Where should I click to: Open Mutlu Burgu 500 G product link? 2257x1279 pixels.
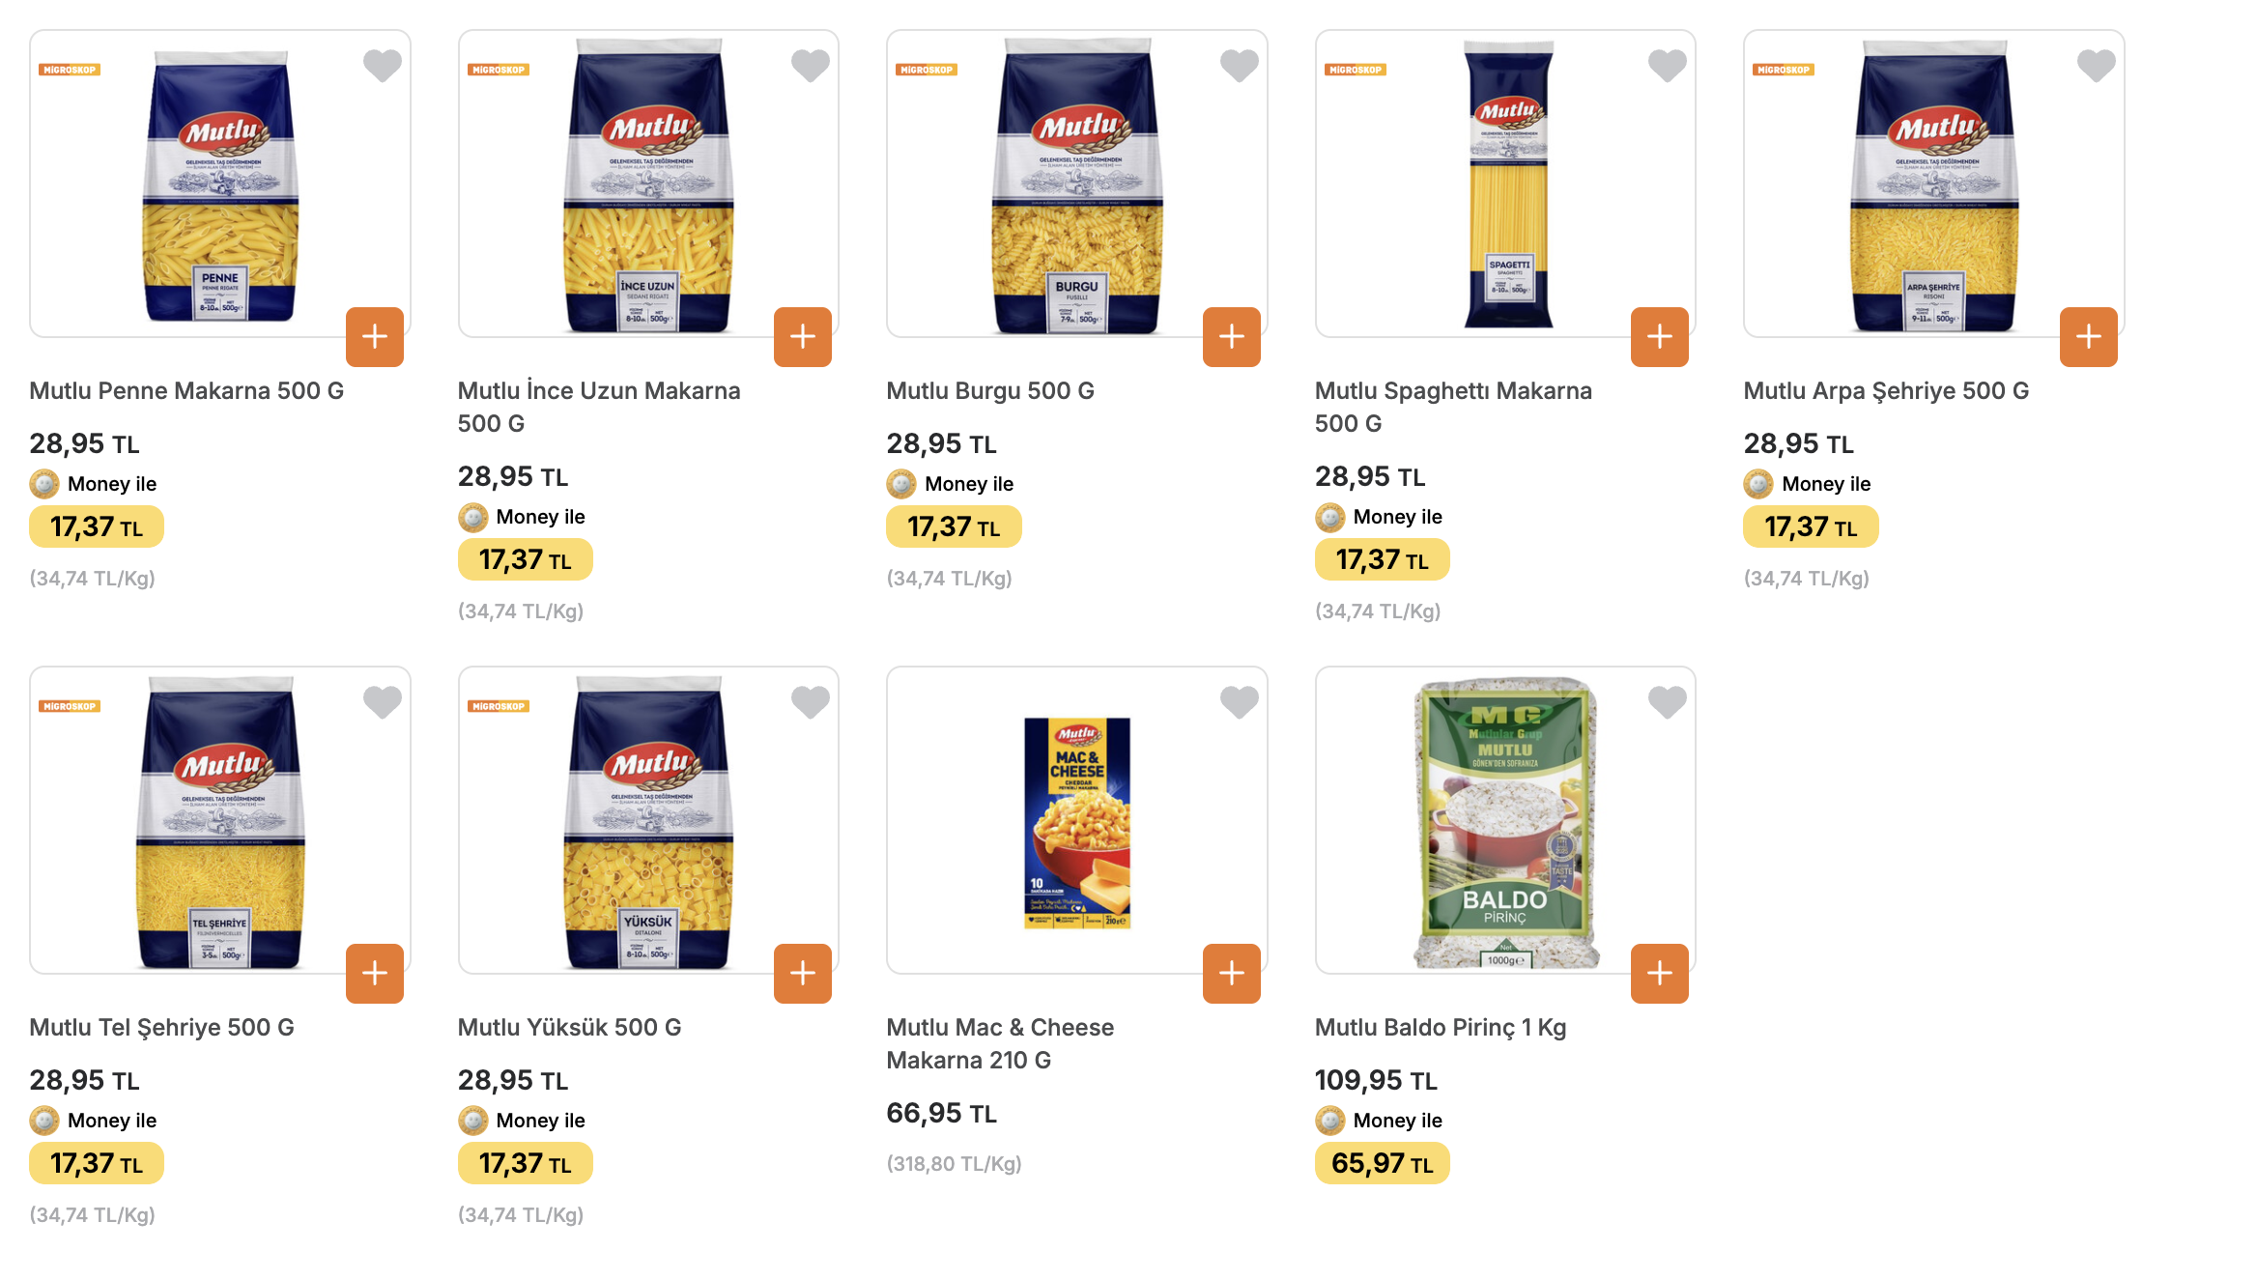(x=990, y=390)
